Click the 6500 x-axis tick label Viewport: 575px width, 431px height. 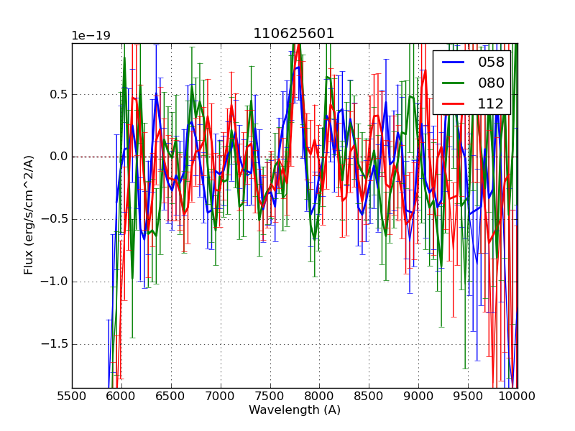tap(171, 396)
